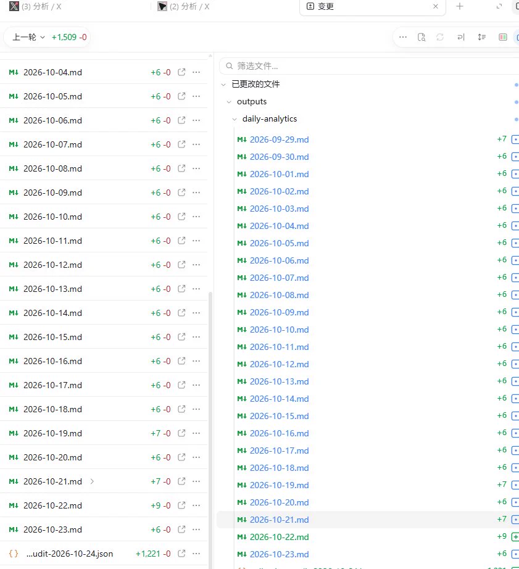The height and width of the screenshot is (569, 519).
Task: Add a new tab with plus icon
Action: [x=460, y=6]
